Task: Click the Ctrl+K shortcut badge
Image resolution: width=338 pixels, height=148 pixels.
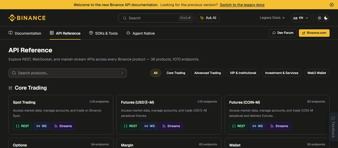Action: (185, 18)
